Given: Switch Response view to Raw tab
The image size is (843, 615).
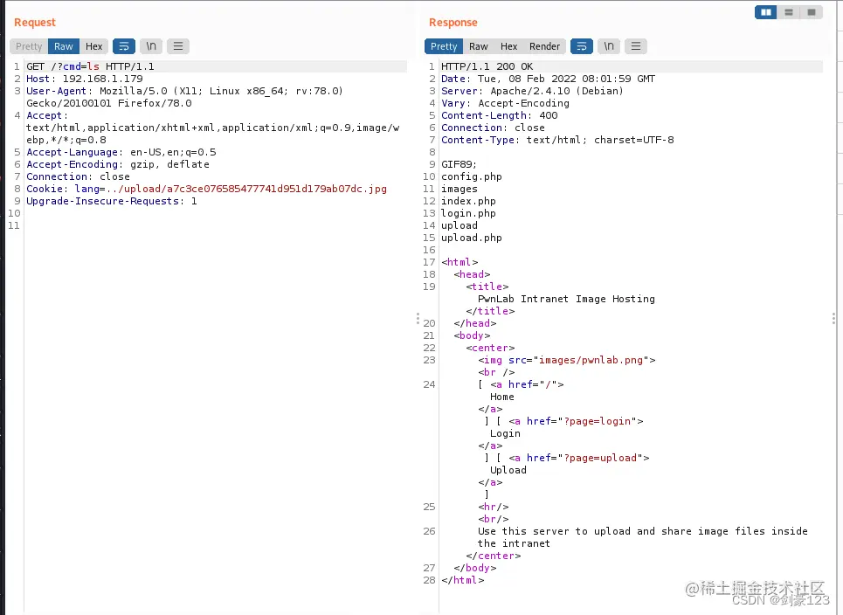Looking at the screenshot, I should coord(478,46).
